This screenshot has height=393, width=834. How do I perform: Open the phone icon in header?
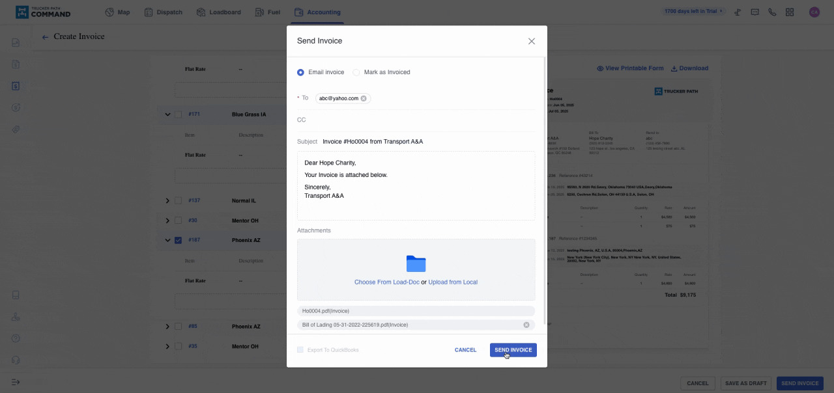(x=772, y=12)
